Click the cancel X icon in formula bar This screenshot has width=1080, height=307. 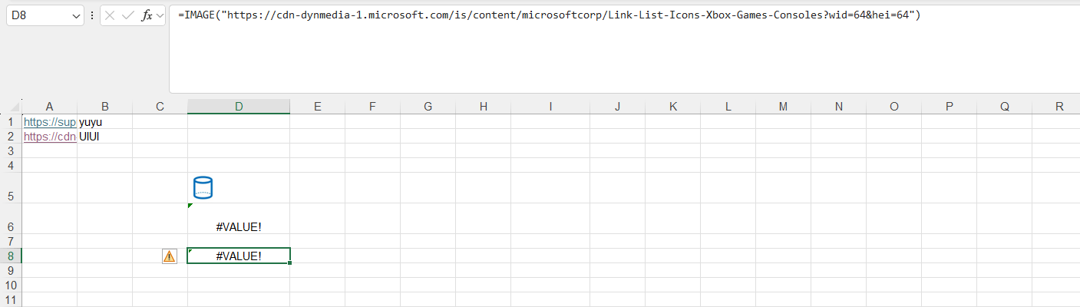coord(111,15)
